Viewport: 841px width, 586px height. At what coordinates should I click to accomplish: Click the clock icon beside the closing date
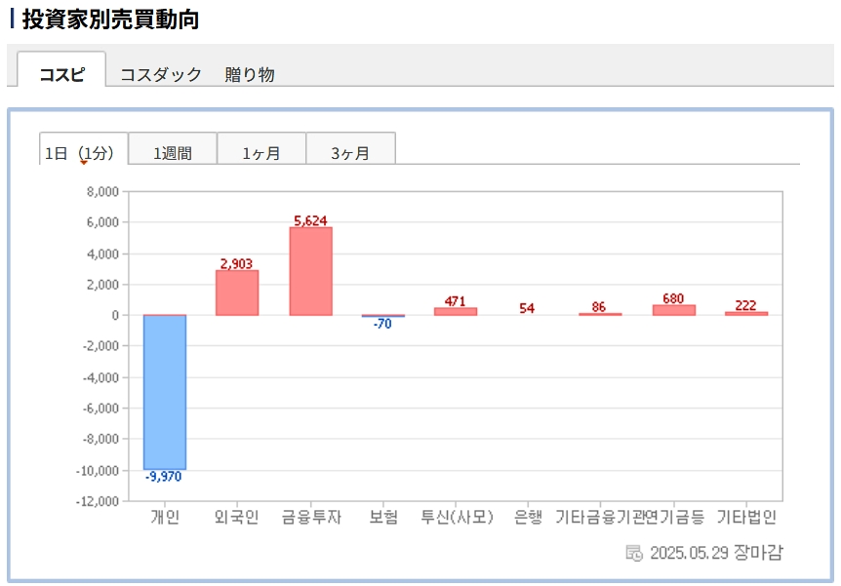[633, 553]
